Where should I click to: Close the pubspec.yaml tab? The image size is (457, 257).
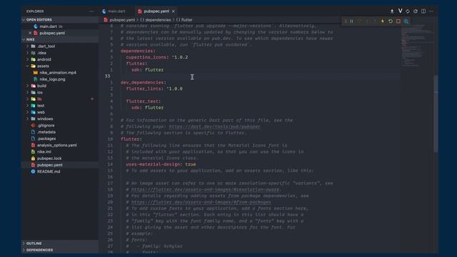pos(174,11)
